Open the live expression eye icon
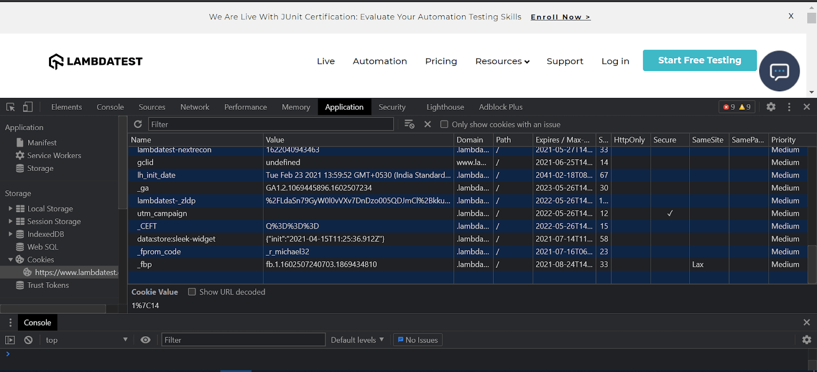817x372 pixels. coord(146,340)
